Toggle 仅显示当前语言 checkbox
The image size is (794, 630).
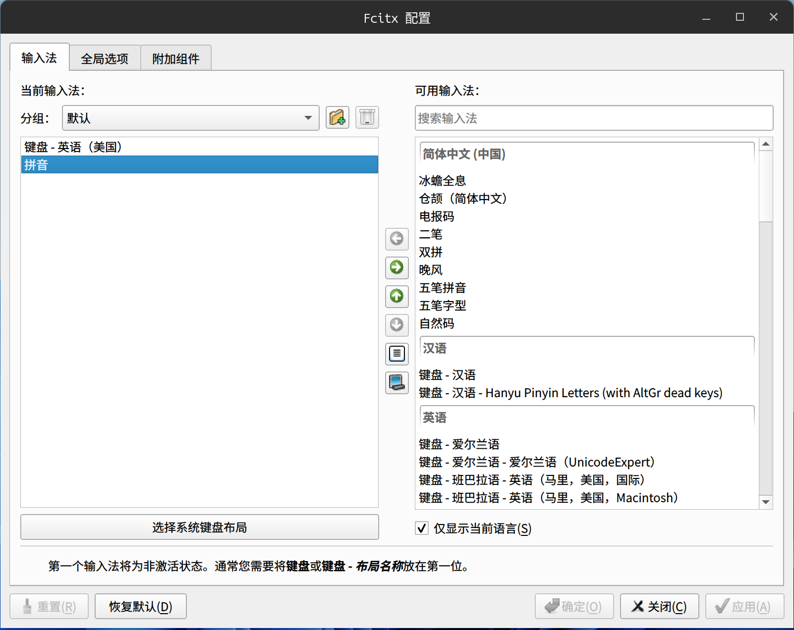[x=422, y=528]
